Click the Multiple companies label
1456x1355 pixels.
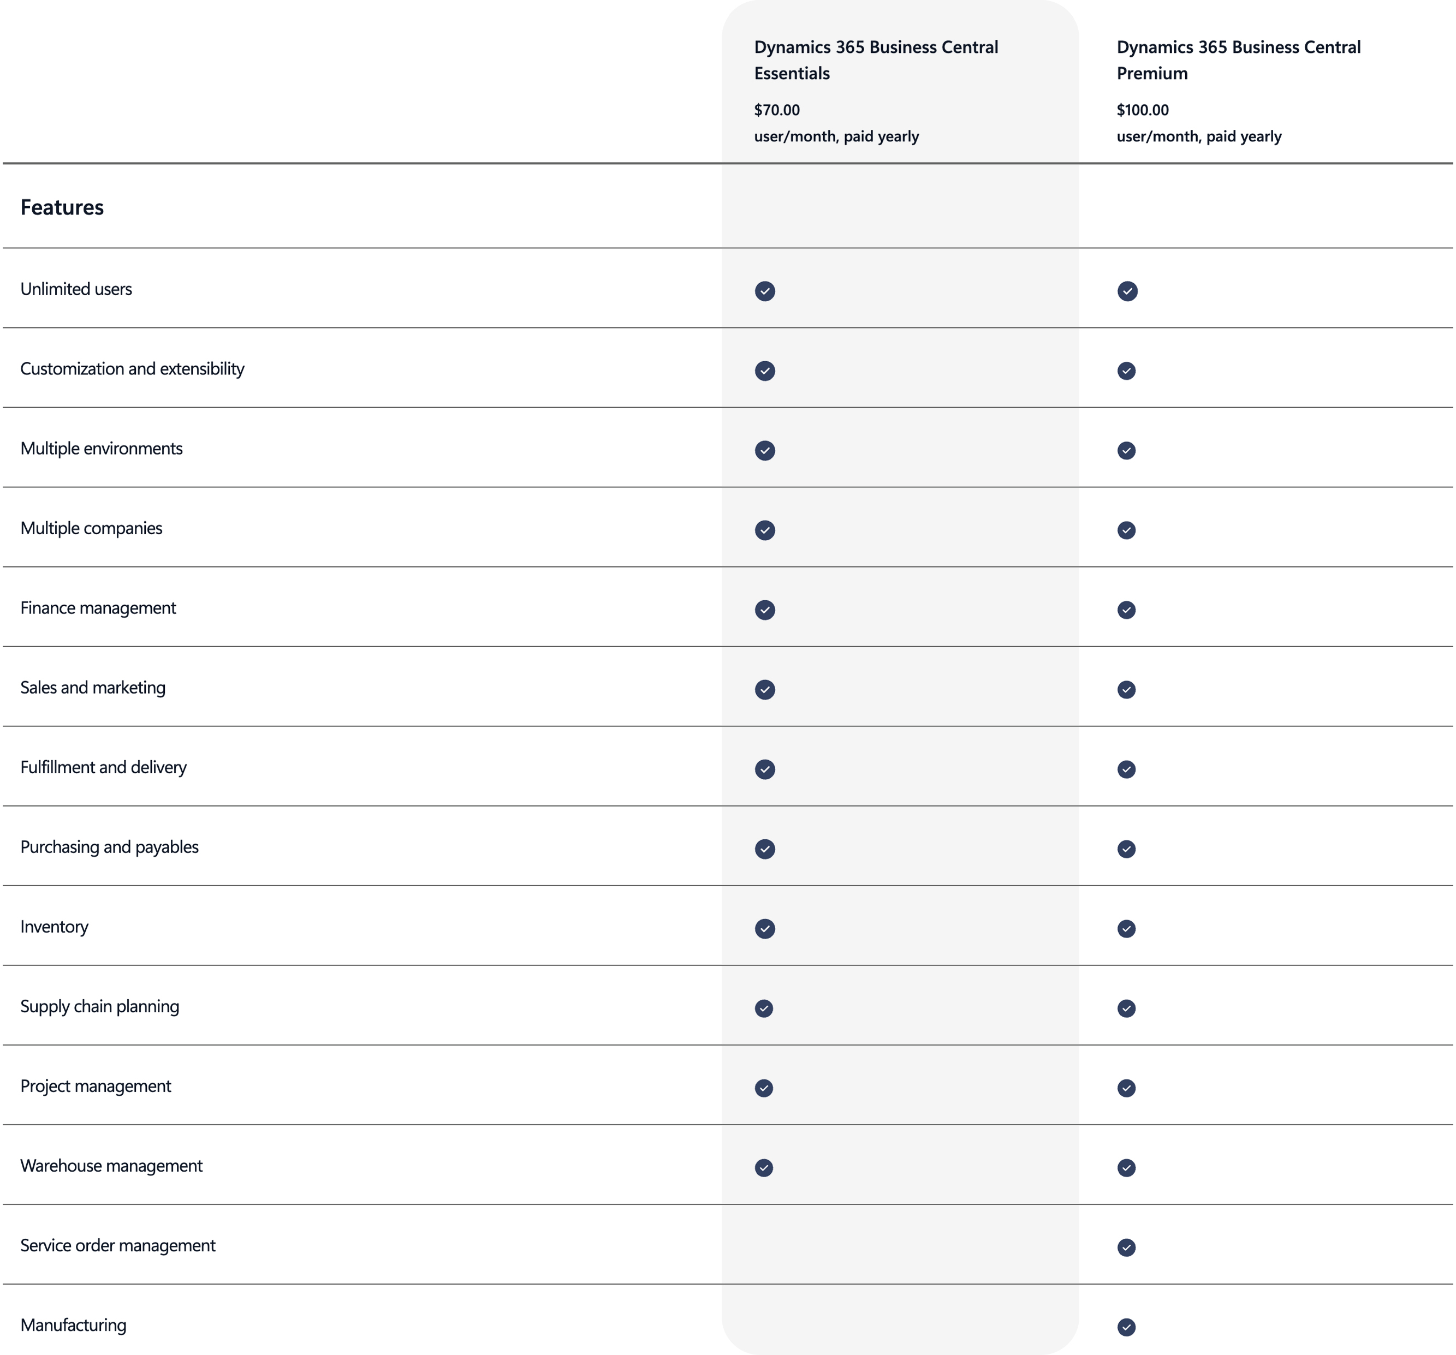(92, 529)
